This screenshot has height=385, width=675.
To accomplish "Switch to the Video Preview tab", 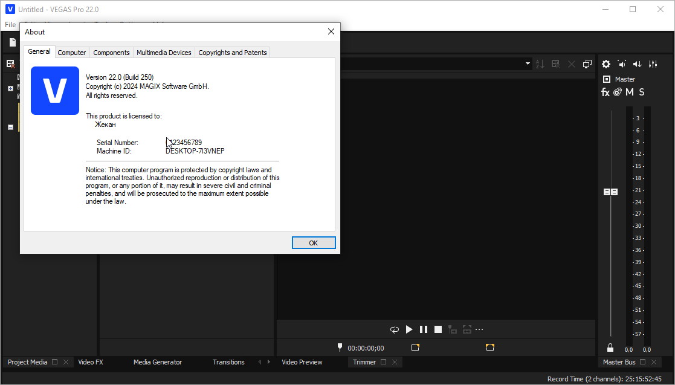I will click(x=302, y=362).
